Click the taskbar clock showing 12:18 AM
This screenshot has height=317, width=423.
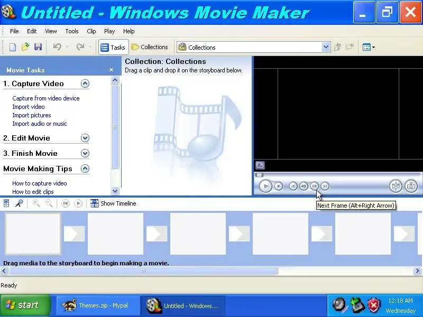(400, 301)
